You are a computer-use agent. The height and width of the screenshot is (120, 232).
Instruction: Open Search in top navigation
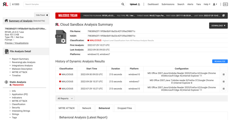(x=181, y=4)
